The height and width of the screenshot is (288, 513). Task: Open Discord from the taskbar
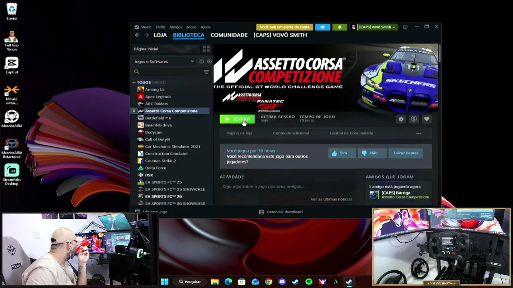(x=282, y=282)
